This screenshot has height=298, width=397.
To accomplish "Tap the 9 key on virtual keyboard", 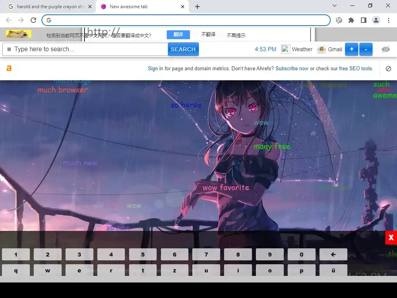I will click(270, 255).
